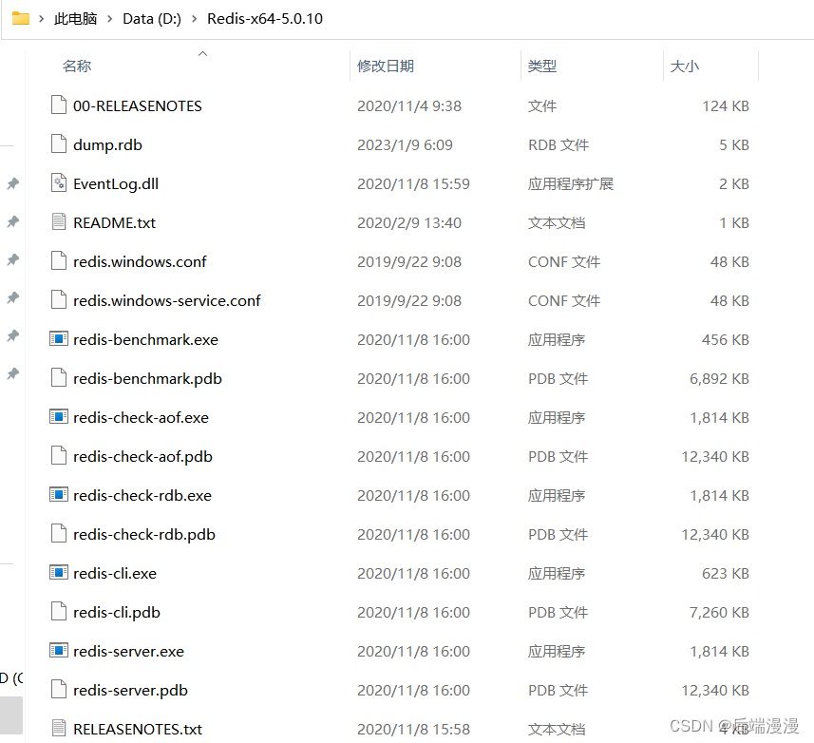Navigate to 此电脑 in the breadcrumb

point(75,19)
